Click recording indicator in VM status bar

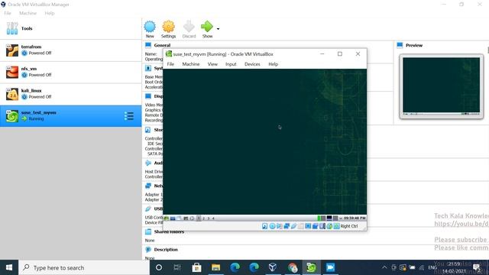pos(316,226)
